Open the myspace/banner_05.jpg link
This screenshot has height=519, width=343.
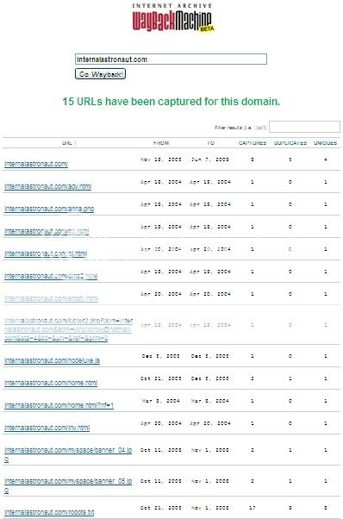68,485
